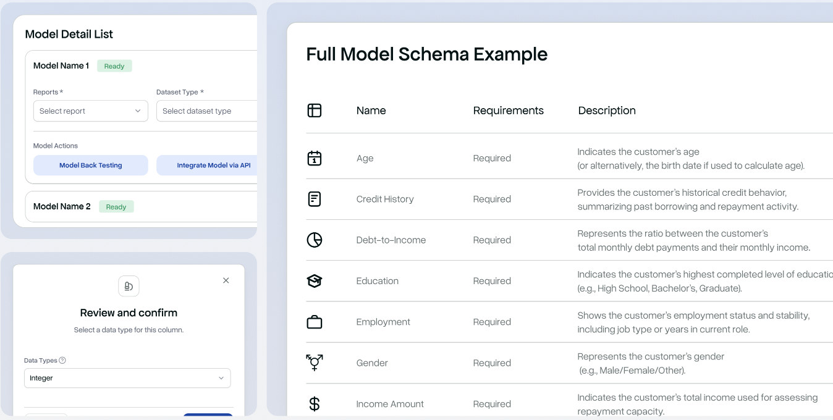This screenshot has width=833, height=420.
Task: Click the Requirements column header
Action: coord(508,111)
